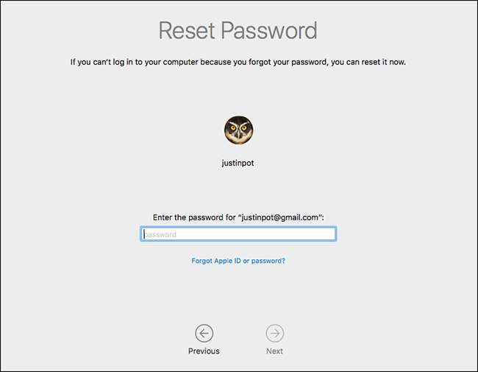Image resolution: width=478 pixels, height=372 pixels.
Task: Click the owl user avatar picture
Action: [x=238, y=130]
